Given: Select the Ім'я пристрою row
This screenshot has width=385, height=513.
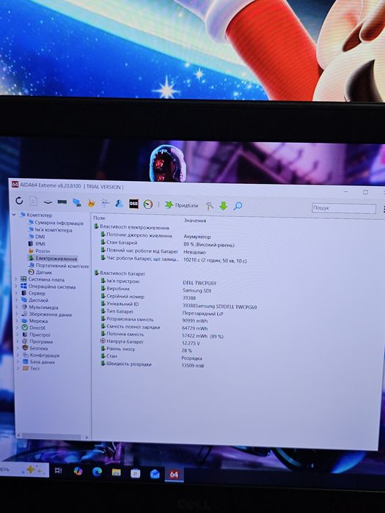Looking at the screenshot, I should click(x=120, y=281).
